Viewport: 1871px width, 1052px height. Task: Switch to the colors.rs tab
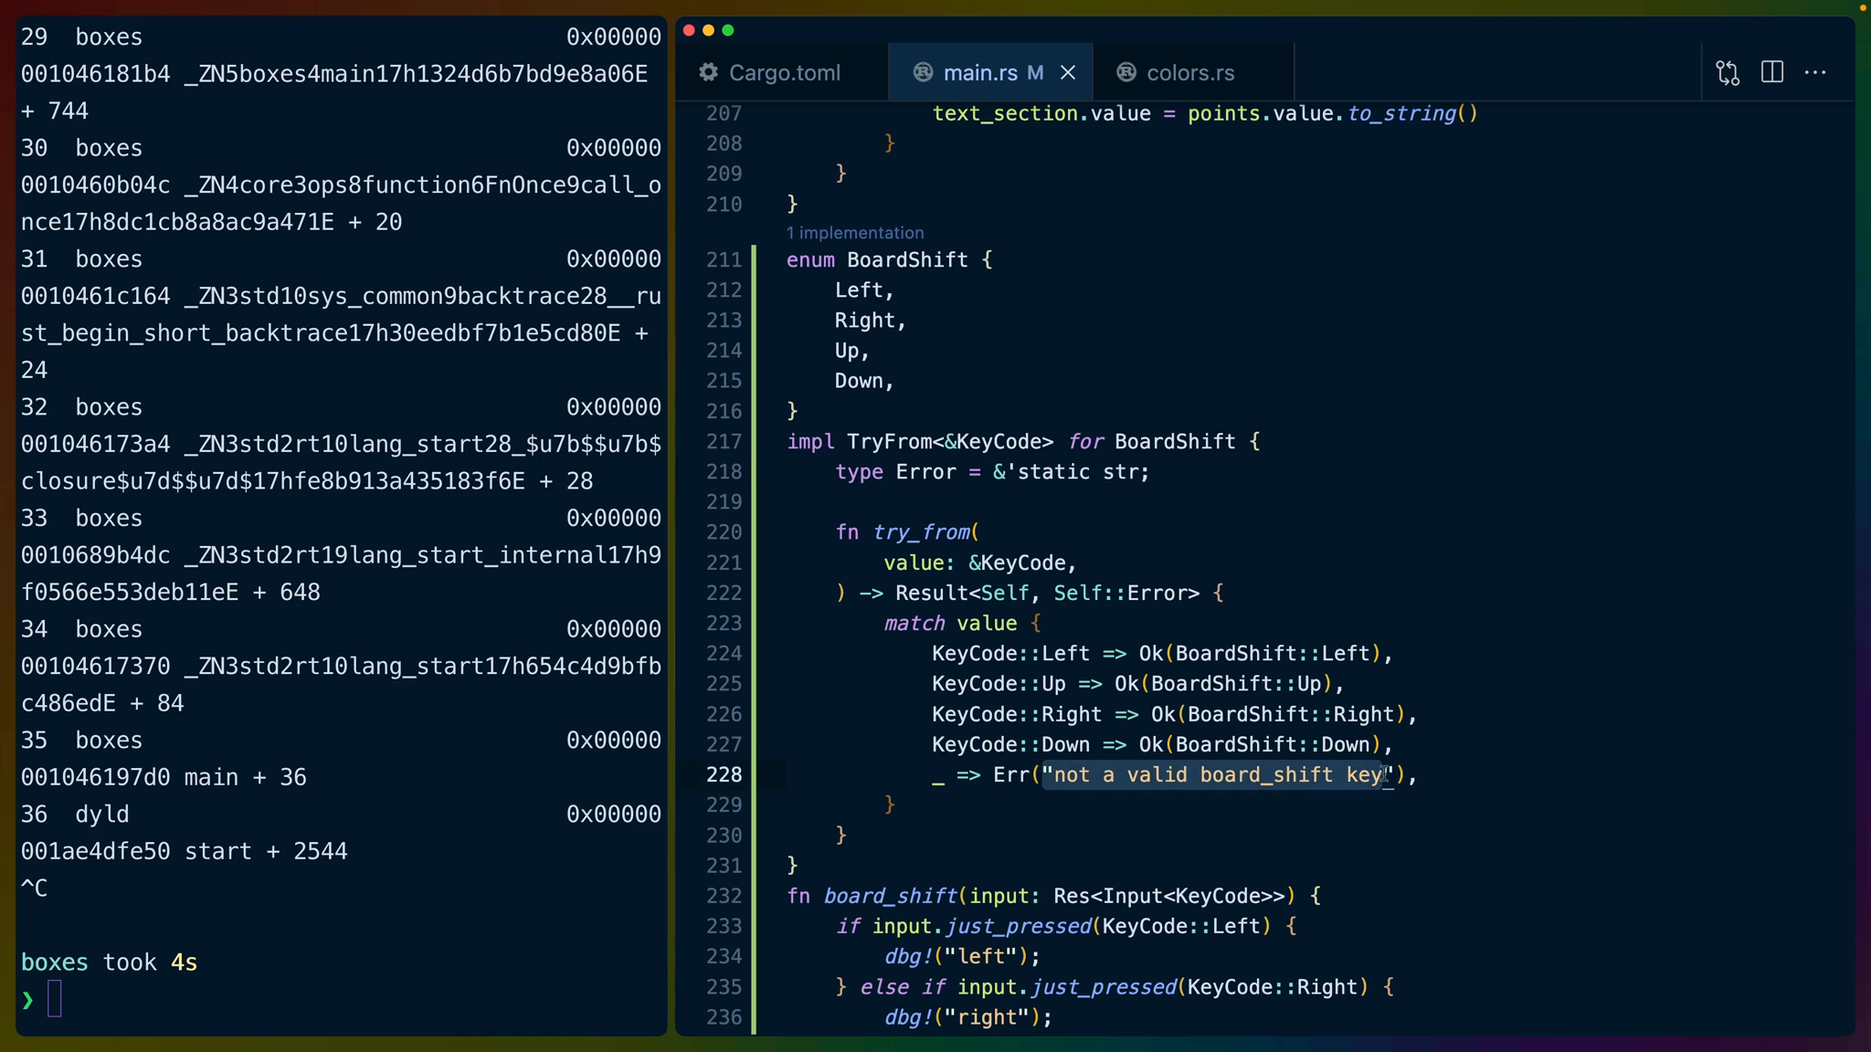[x=1190, y=72]
